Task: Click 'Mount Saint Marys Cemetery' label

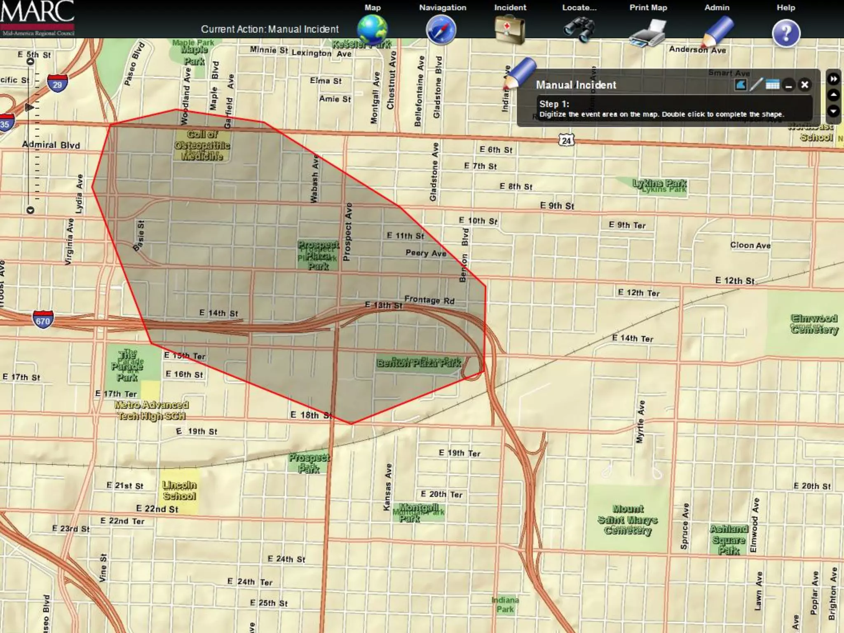Action: tap(628, 520)
